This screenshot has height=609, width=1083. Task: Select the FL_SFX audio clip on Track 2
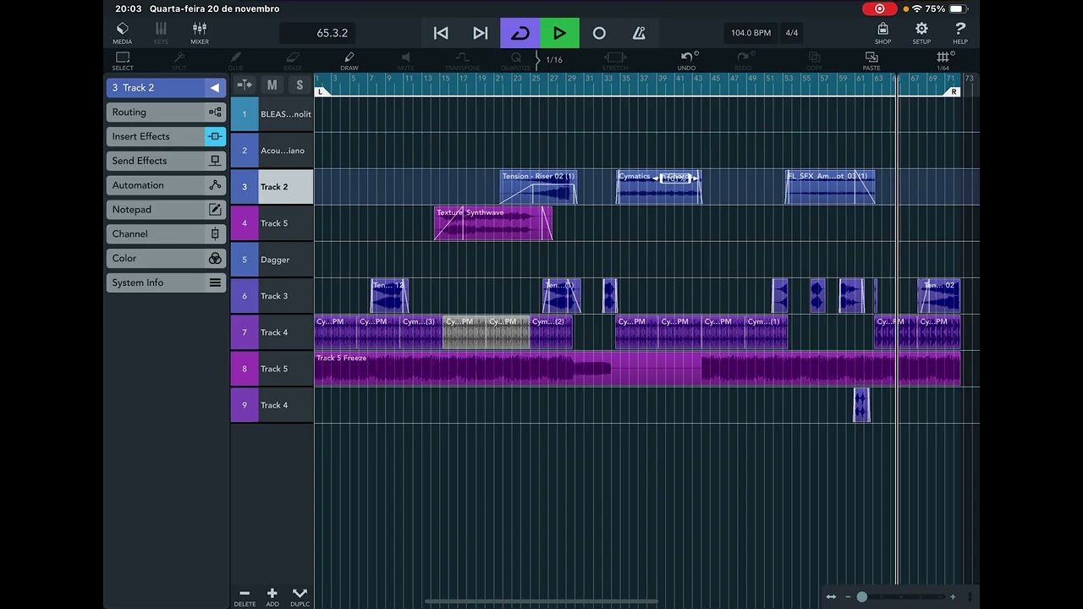830,187
